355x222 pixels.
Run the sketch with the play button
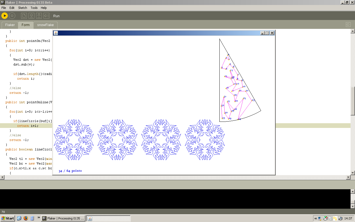pyautogui.click(x=4, y=16)
